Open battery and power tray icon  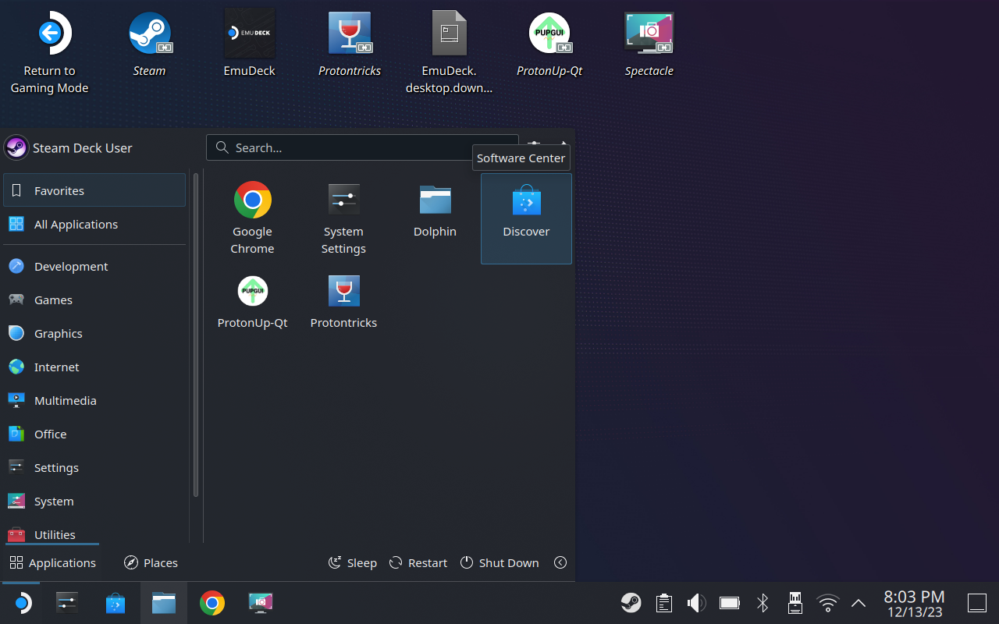coord(730,603)
